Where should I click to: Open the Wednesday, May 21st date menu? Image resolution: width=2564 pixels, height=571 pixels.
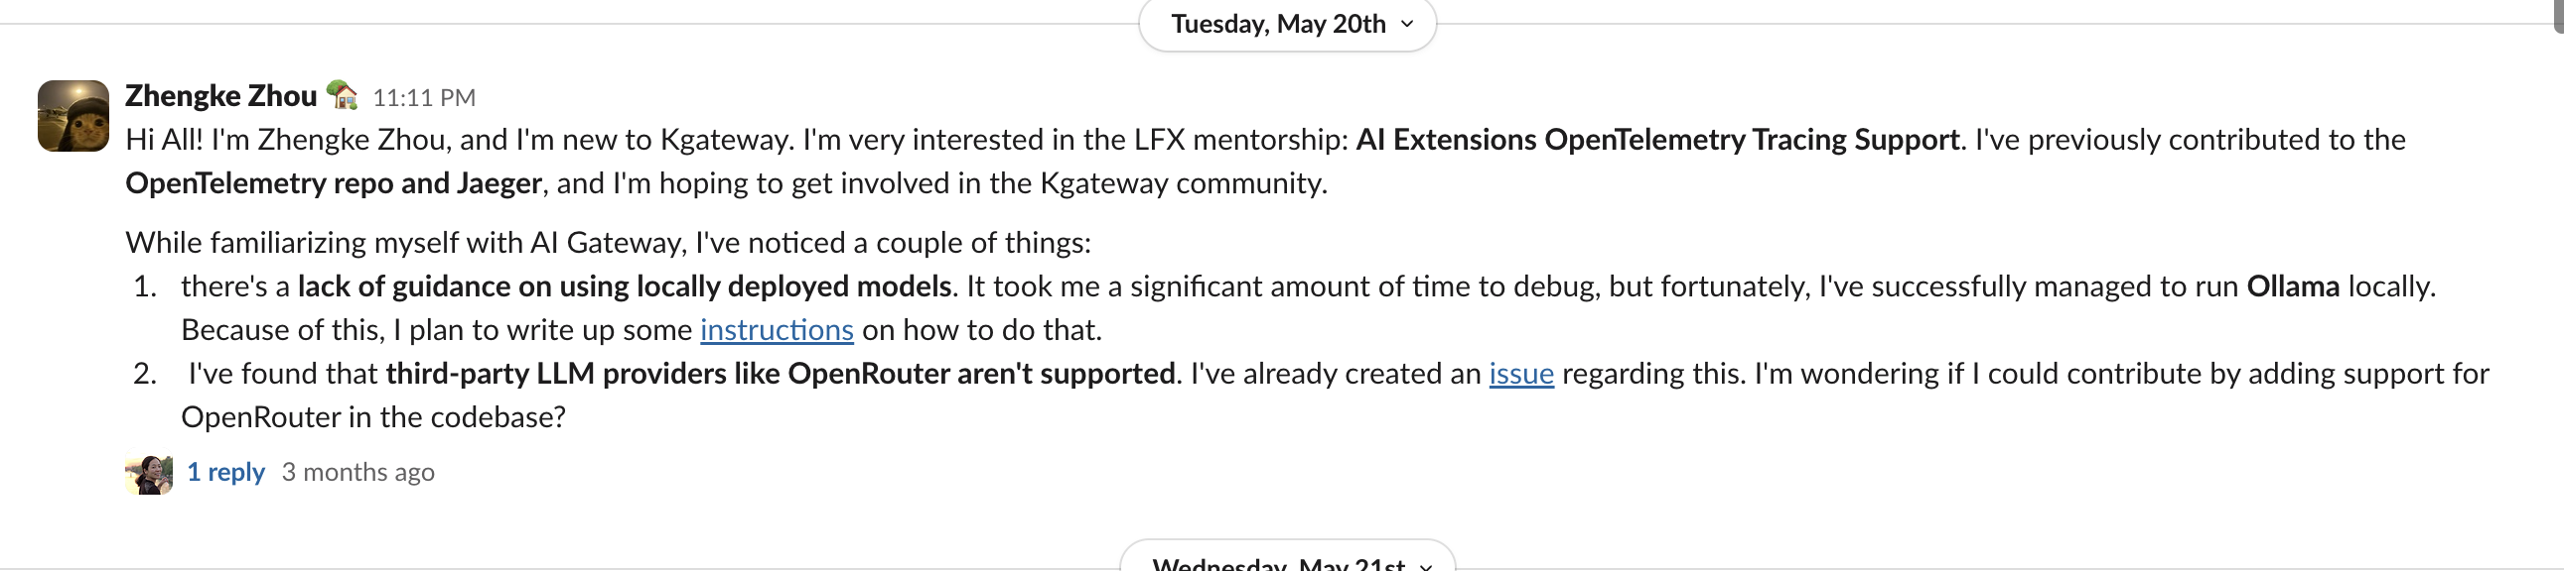pos(1278,563)
